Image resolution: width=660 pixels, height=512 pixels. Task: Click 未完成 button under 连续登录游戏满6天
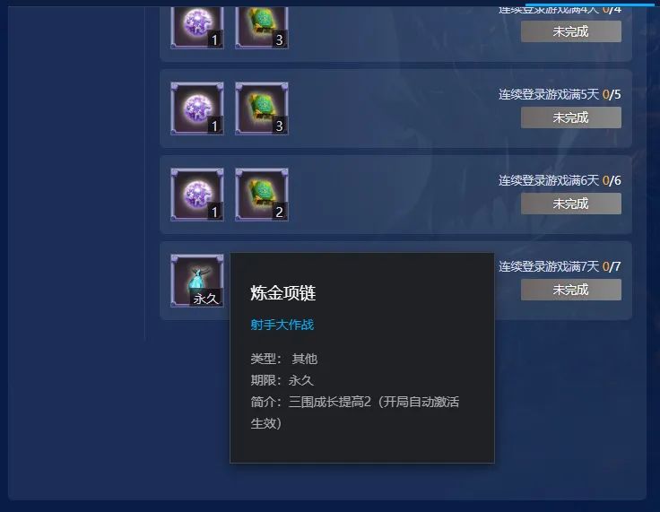coord(570,204)
